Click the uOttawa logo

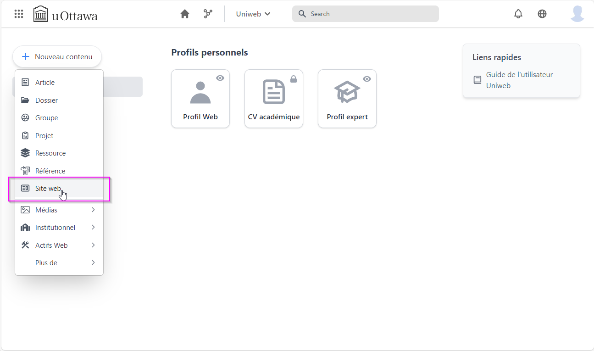click(66, 14)
